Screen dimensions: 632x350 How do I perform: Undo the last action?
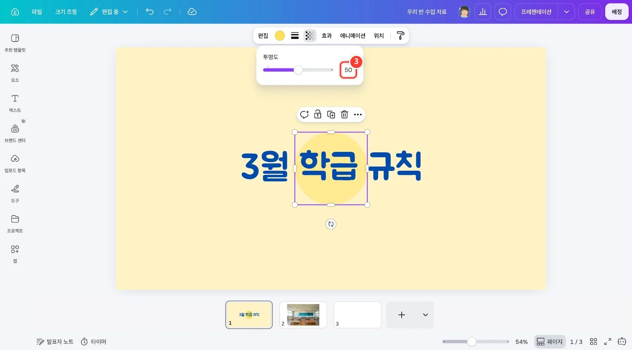(150, 11)
